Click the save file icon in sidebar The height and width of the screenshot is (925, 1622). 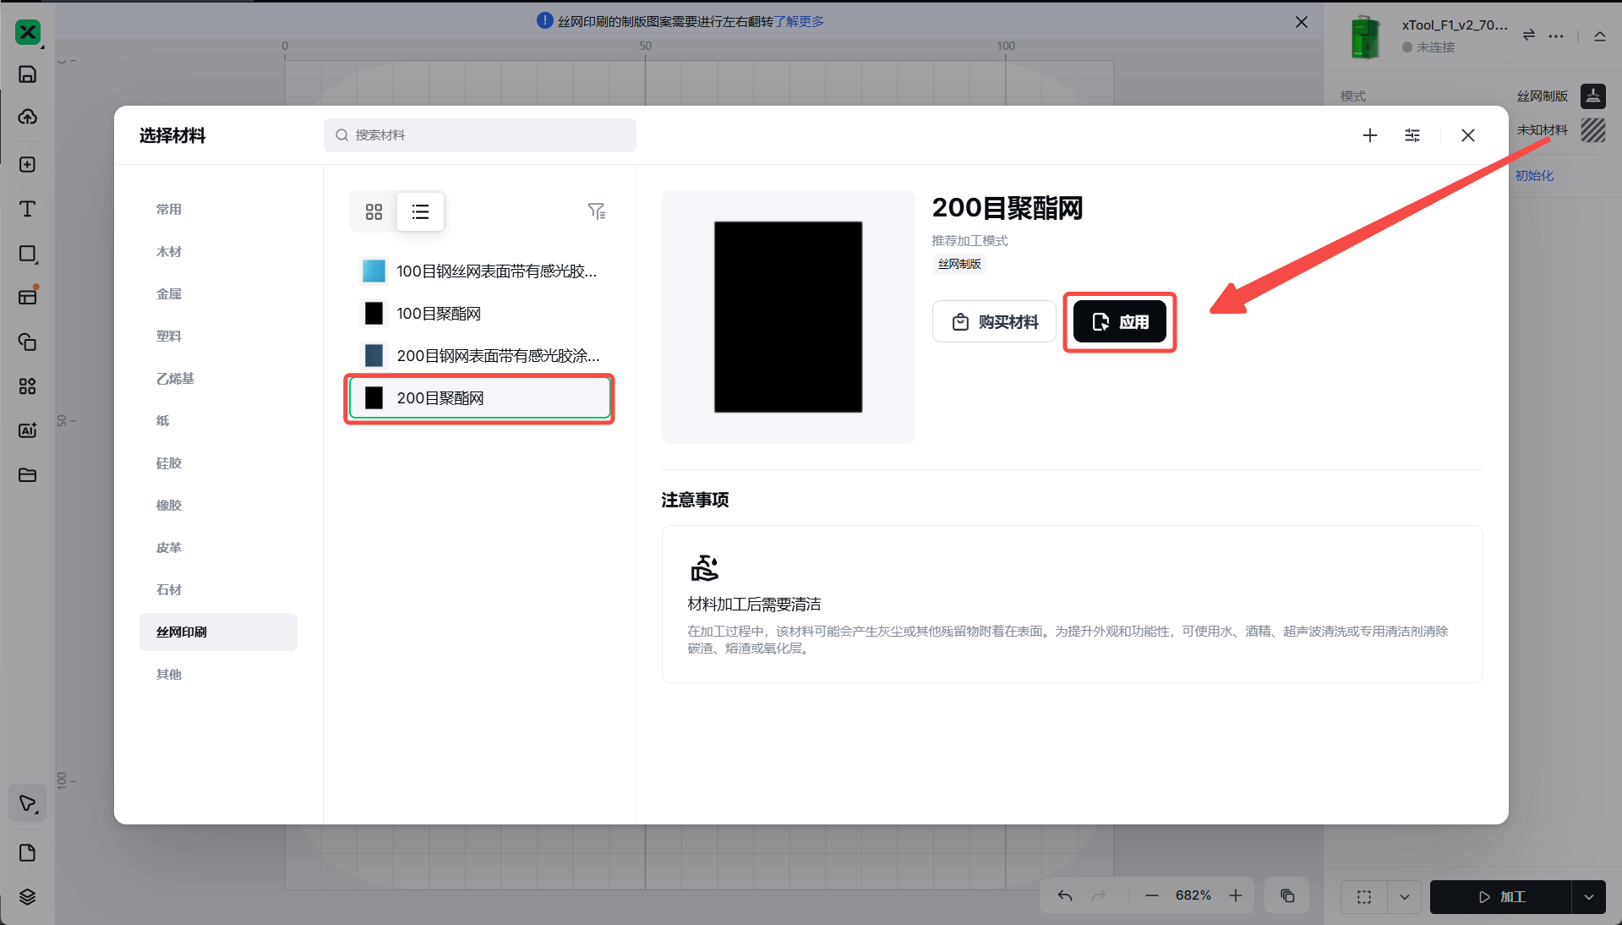point(27,74)
